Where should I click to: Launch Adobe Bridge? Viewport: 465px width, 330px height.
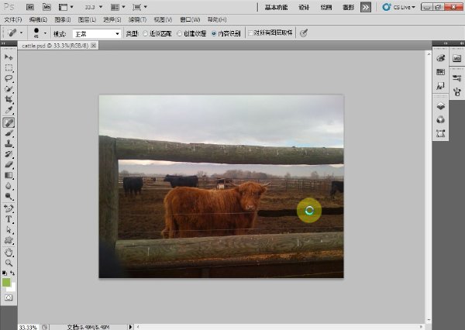pos(30,7)
